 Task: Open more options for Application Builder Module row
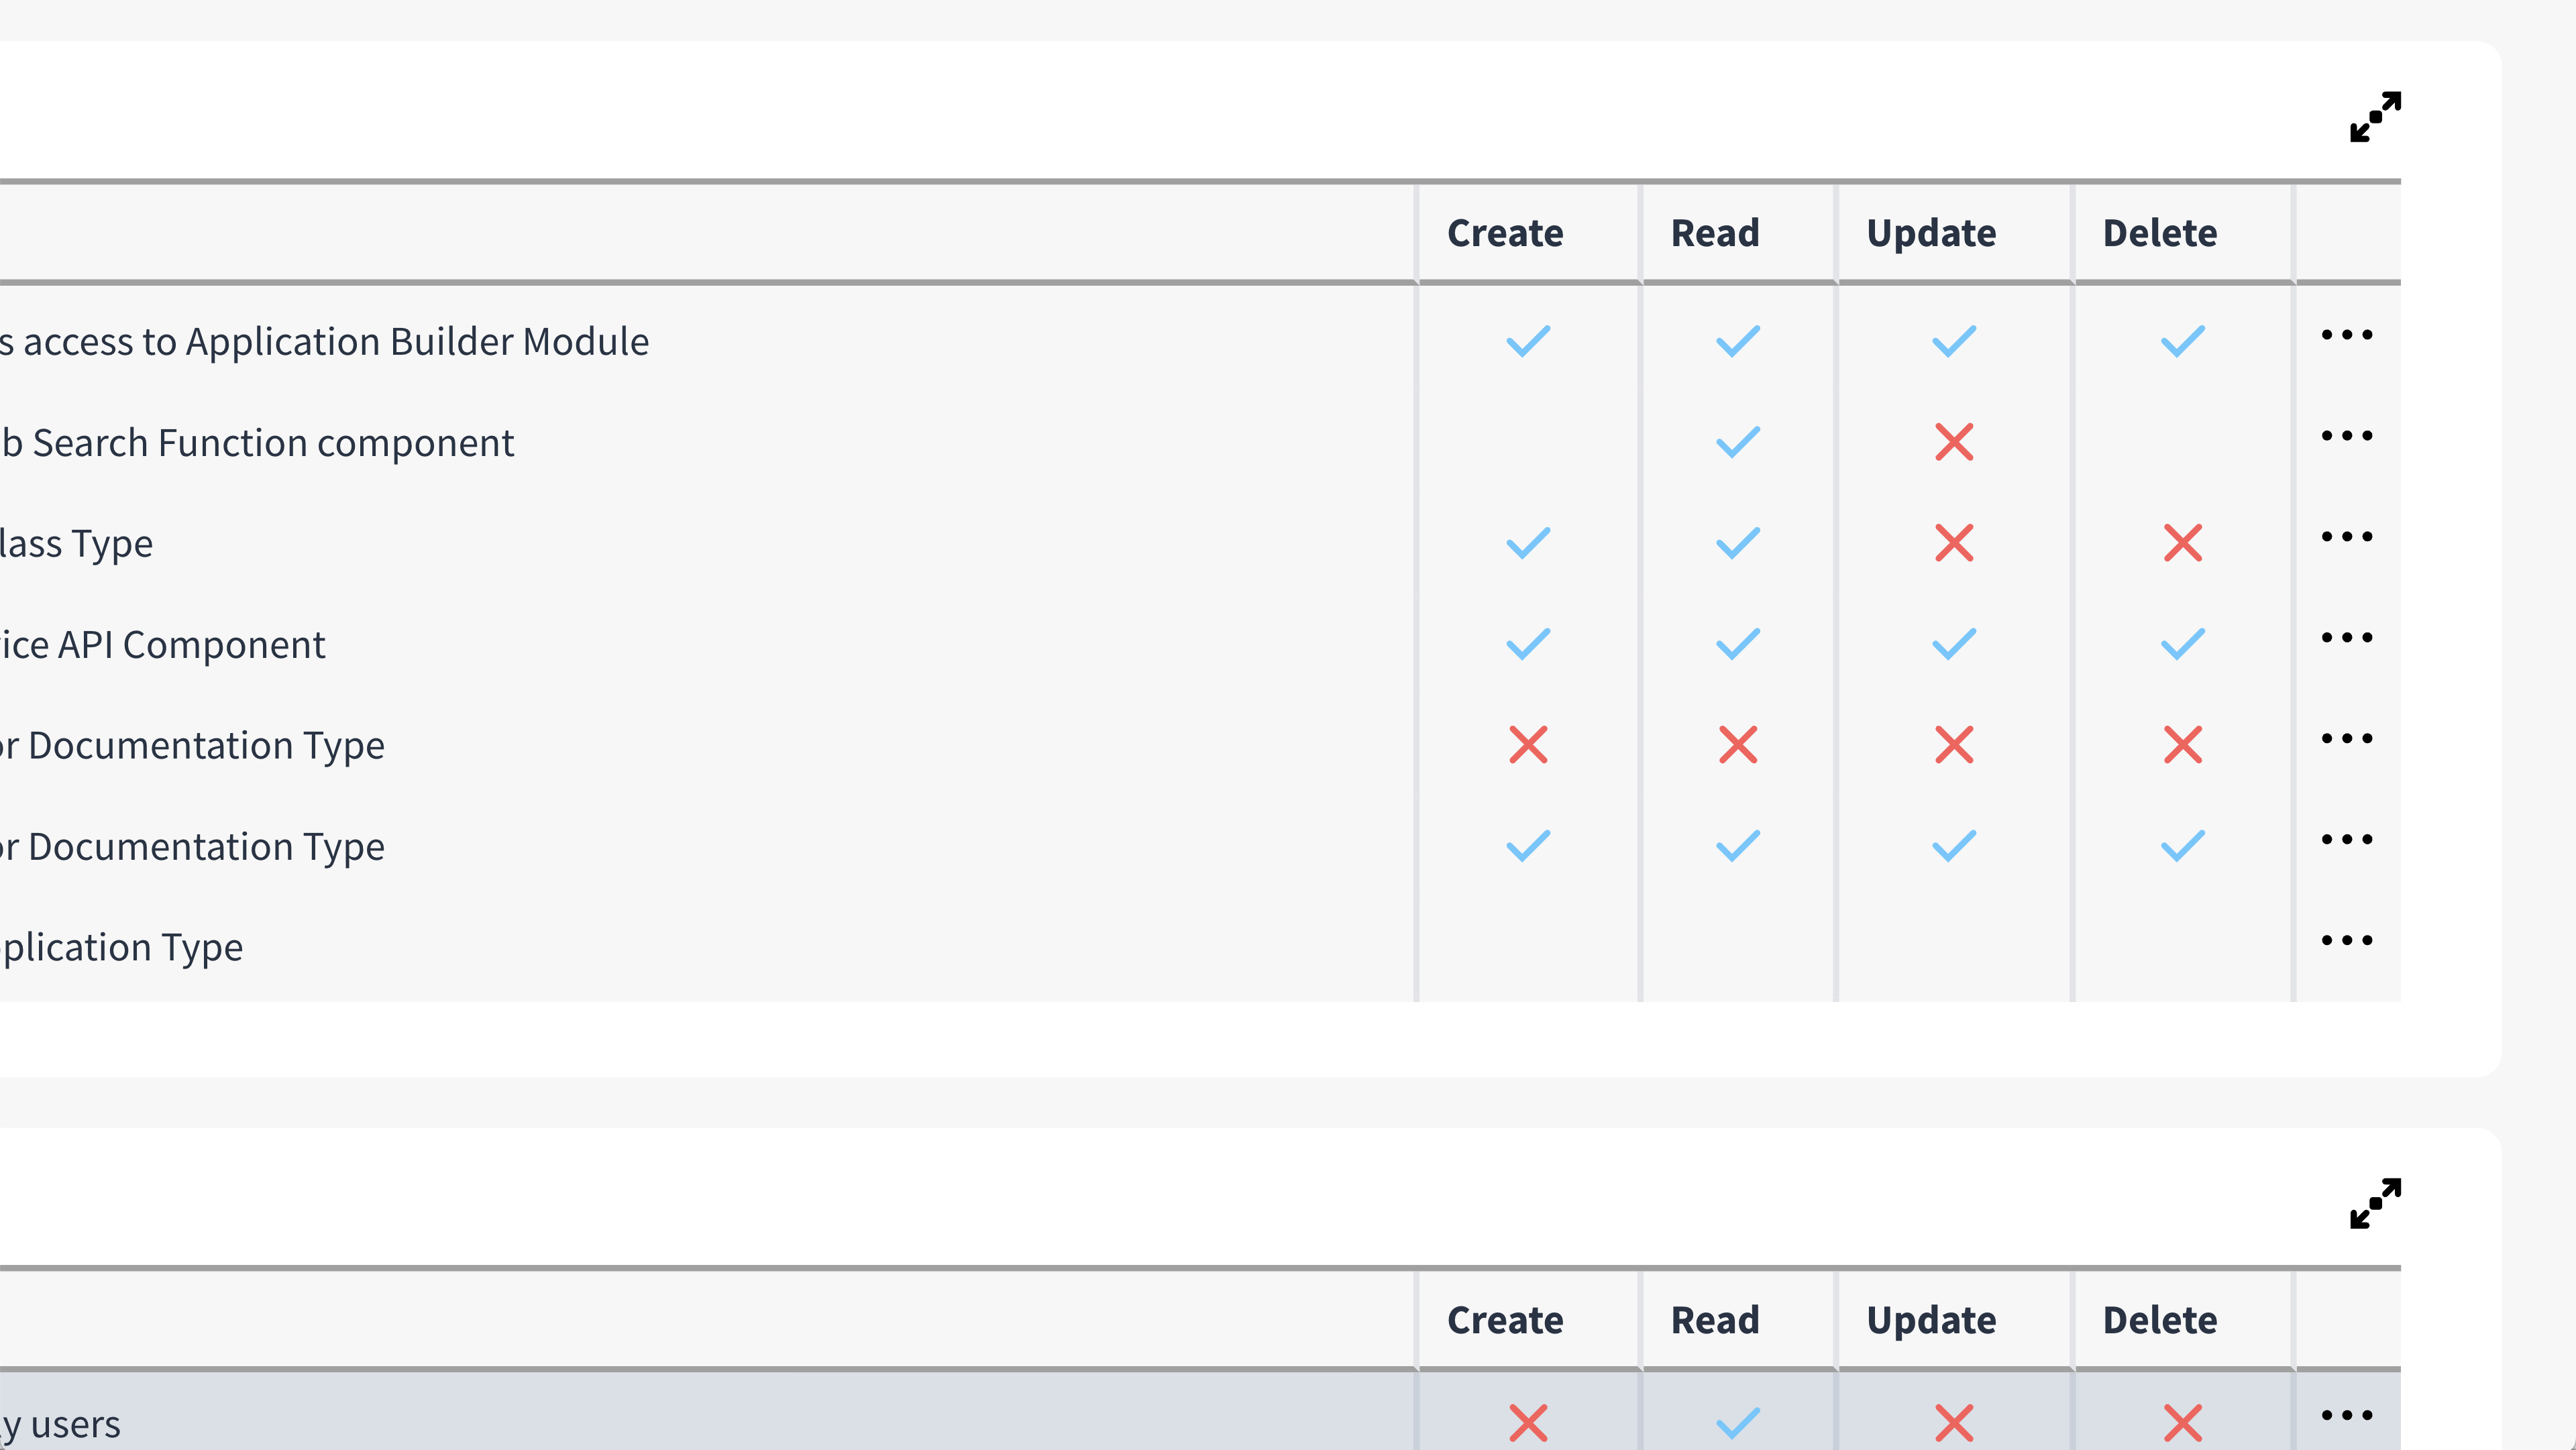tap(2346, 335)
